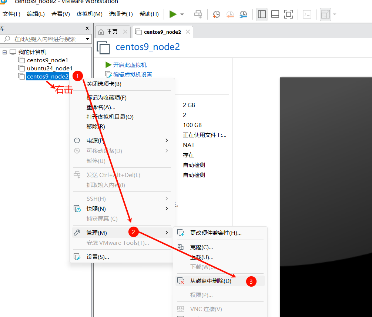Click the clone icon beside 克隆(C)
Viewport: 372px width, 317px height.
[x=181, y=247]
